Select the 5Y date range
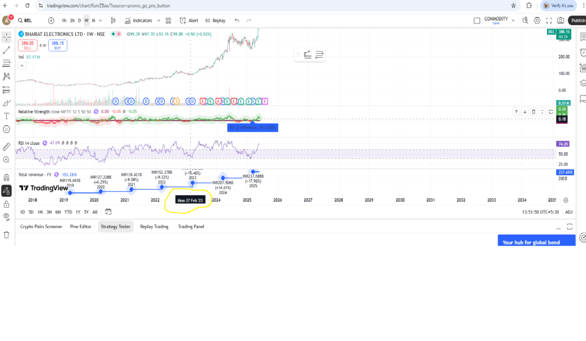 86,212
